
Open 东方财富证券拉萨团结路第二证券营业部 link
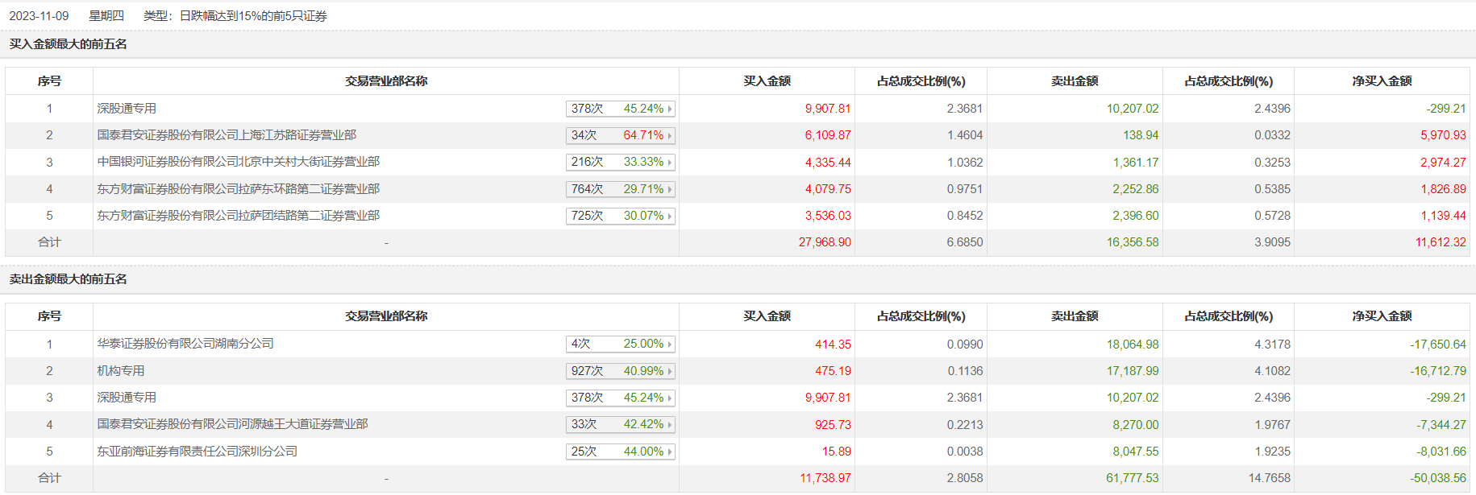pyautogui.click(x=238, y=216)
